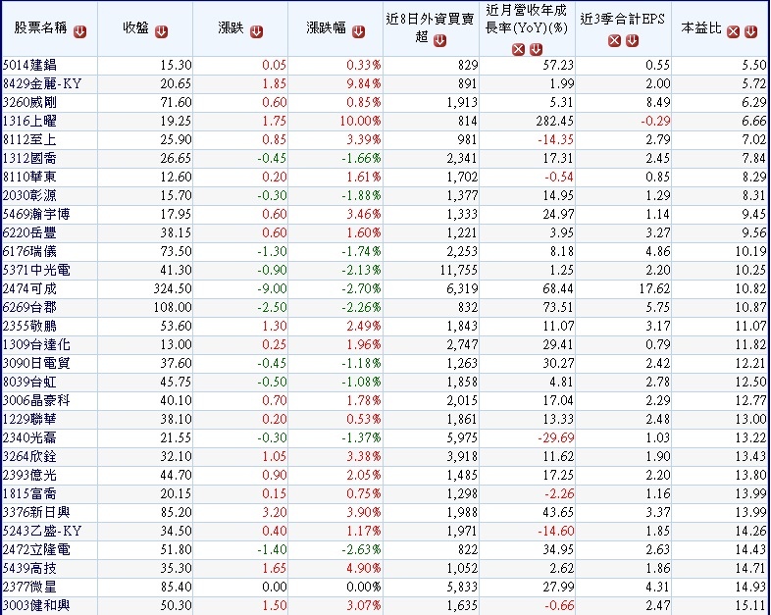Open stock 2377微星
The width and height of the screenshot is (771, 615).
(x=30, y=587)
